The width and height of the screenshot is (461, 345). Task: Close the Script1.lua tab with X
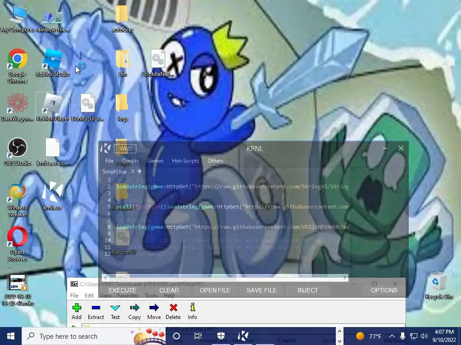point(133,171)
